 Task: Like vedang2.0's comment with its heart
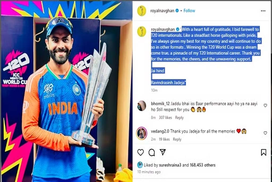click(265, 133)
